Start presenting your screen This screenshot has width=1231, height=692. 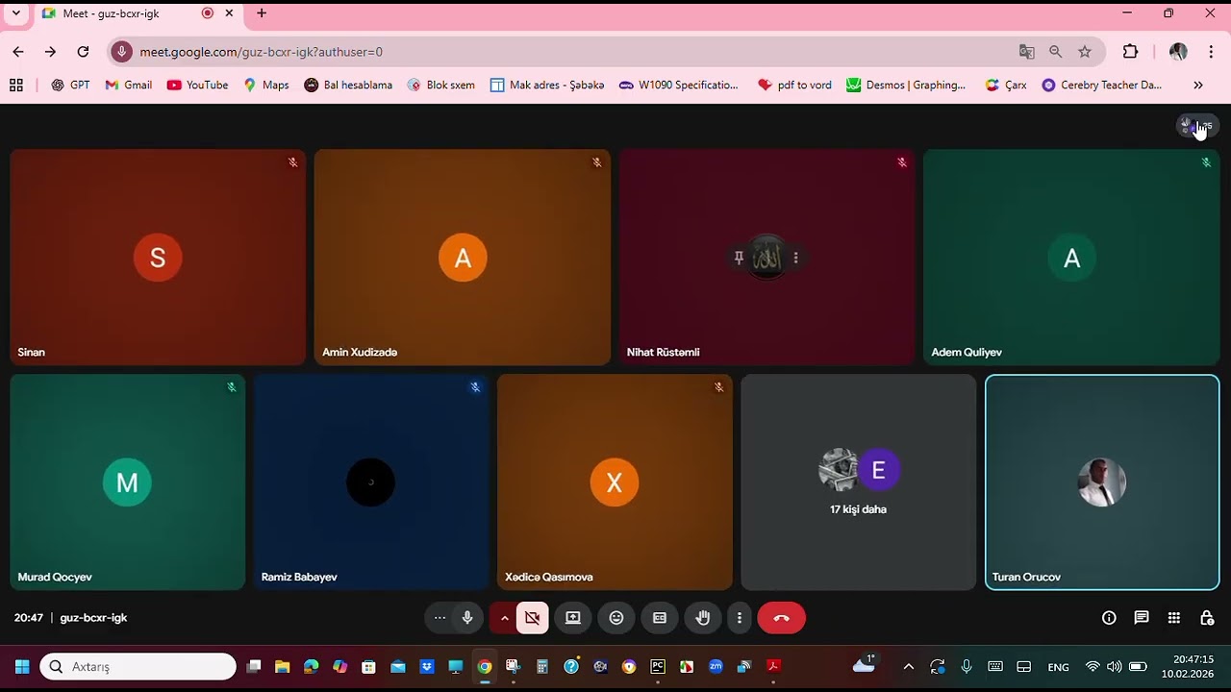(573, 618)
